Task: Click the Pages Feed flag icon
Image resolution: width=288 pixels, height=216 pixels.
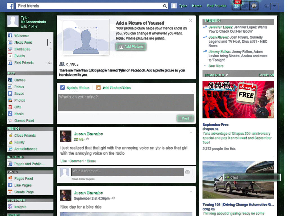Action: click(x=10, y=178)
